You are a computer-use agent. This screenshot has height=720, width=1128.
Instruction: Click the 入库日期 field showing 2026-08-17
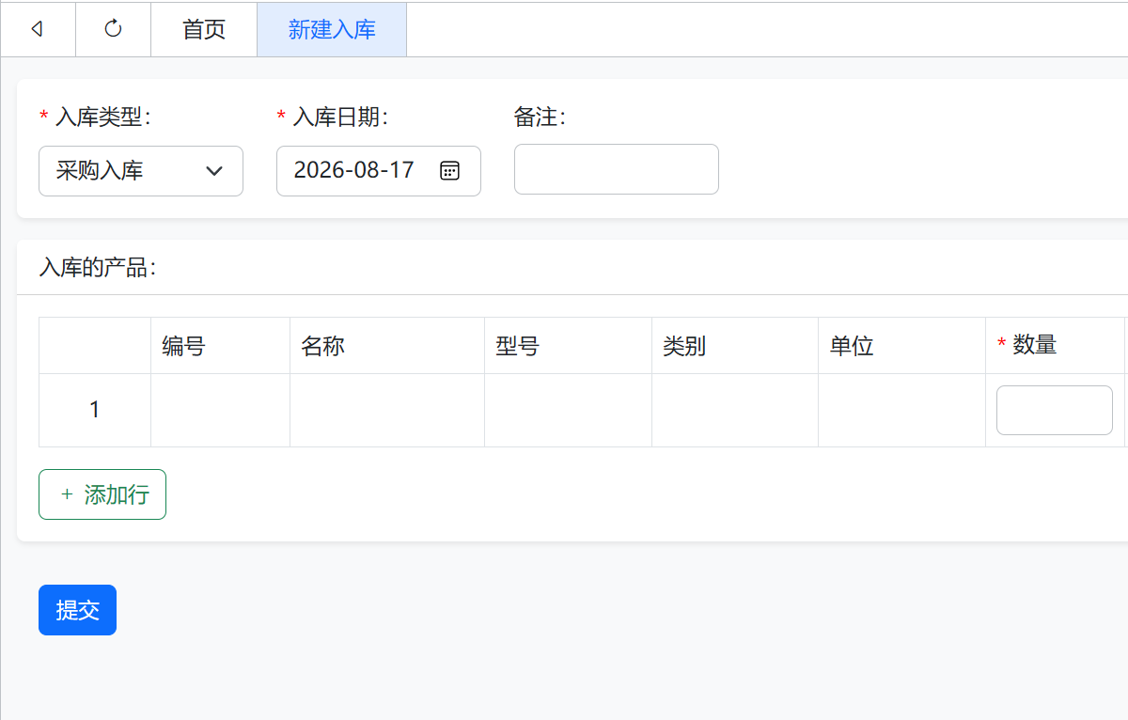pos(379,171)
